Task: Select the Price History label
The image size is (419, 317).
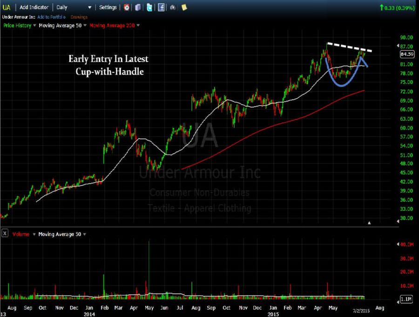Action: 17,26
